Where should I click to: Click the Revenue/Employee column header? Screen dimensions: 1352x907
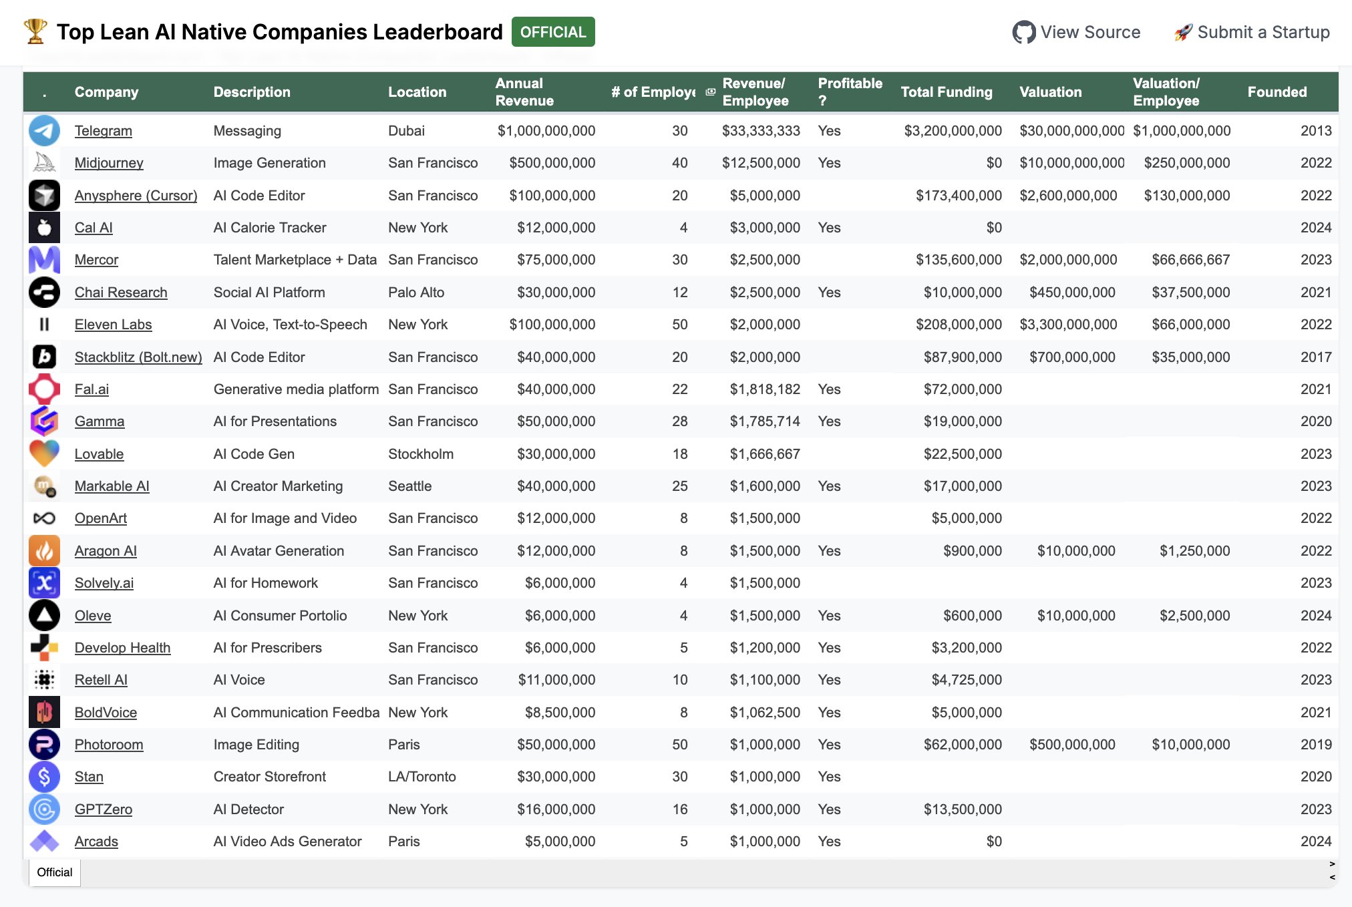(755, 92)
